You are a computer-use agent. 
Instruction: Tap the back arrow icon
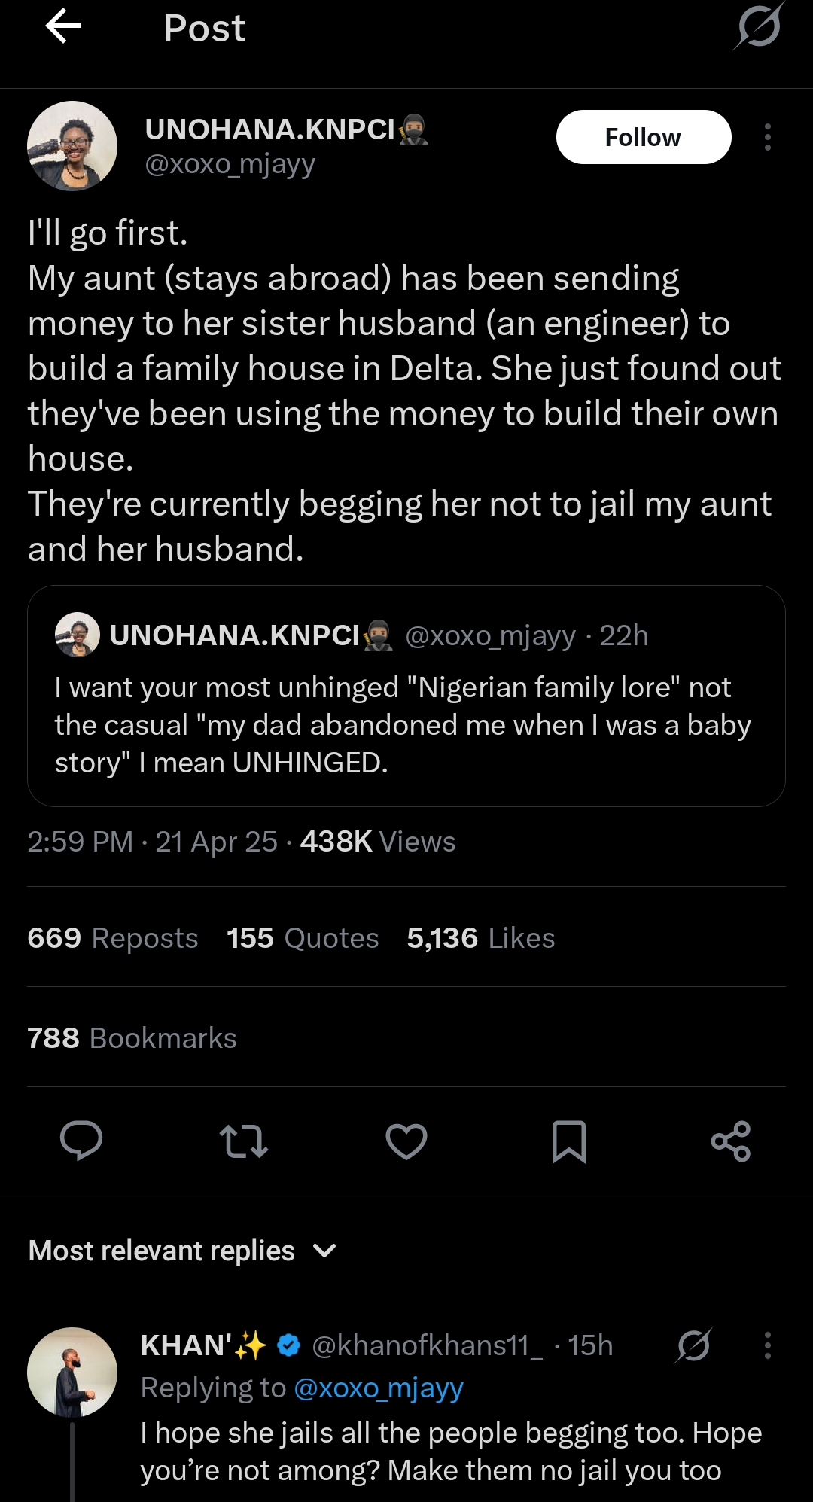[x=63, y=28]
